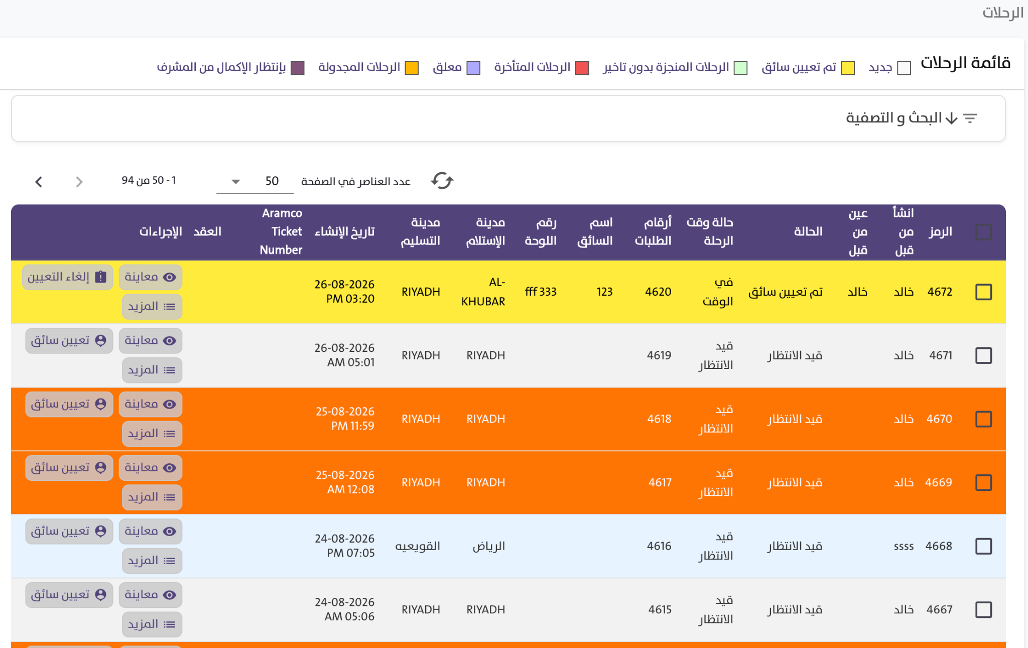Click the white جديد legend swatch
Screen dimensions: 1028x648
tap(904, 68)
